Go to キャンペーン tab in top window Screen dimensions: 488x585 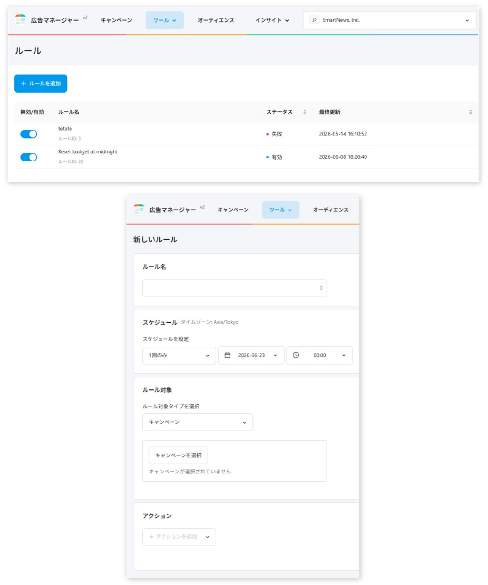pyautogui.click(x=116, y=20)
